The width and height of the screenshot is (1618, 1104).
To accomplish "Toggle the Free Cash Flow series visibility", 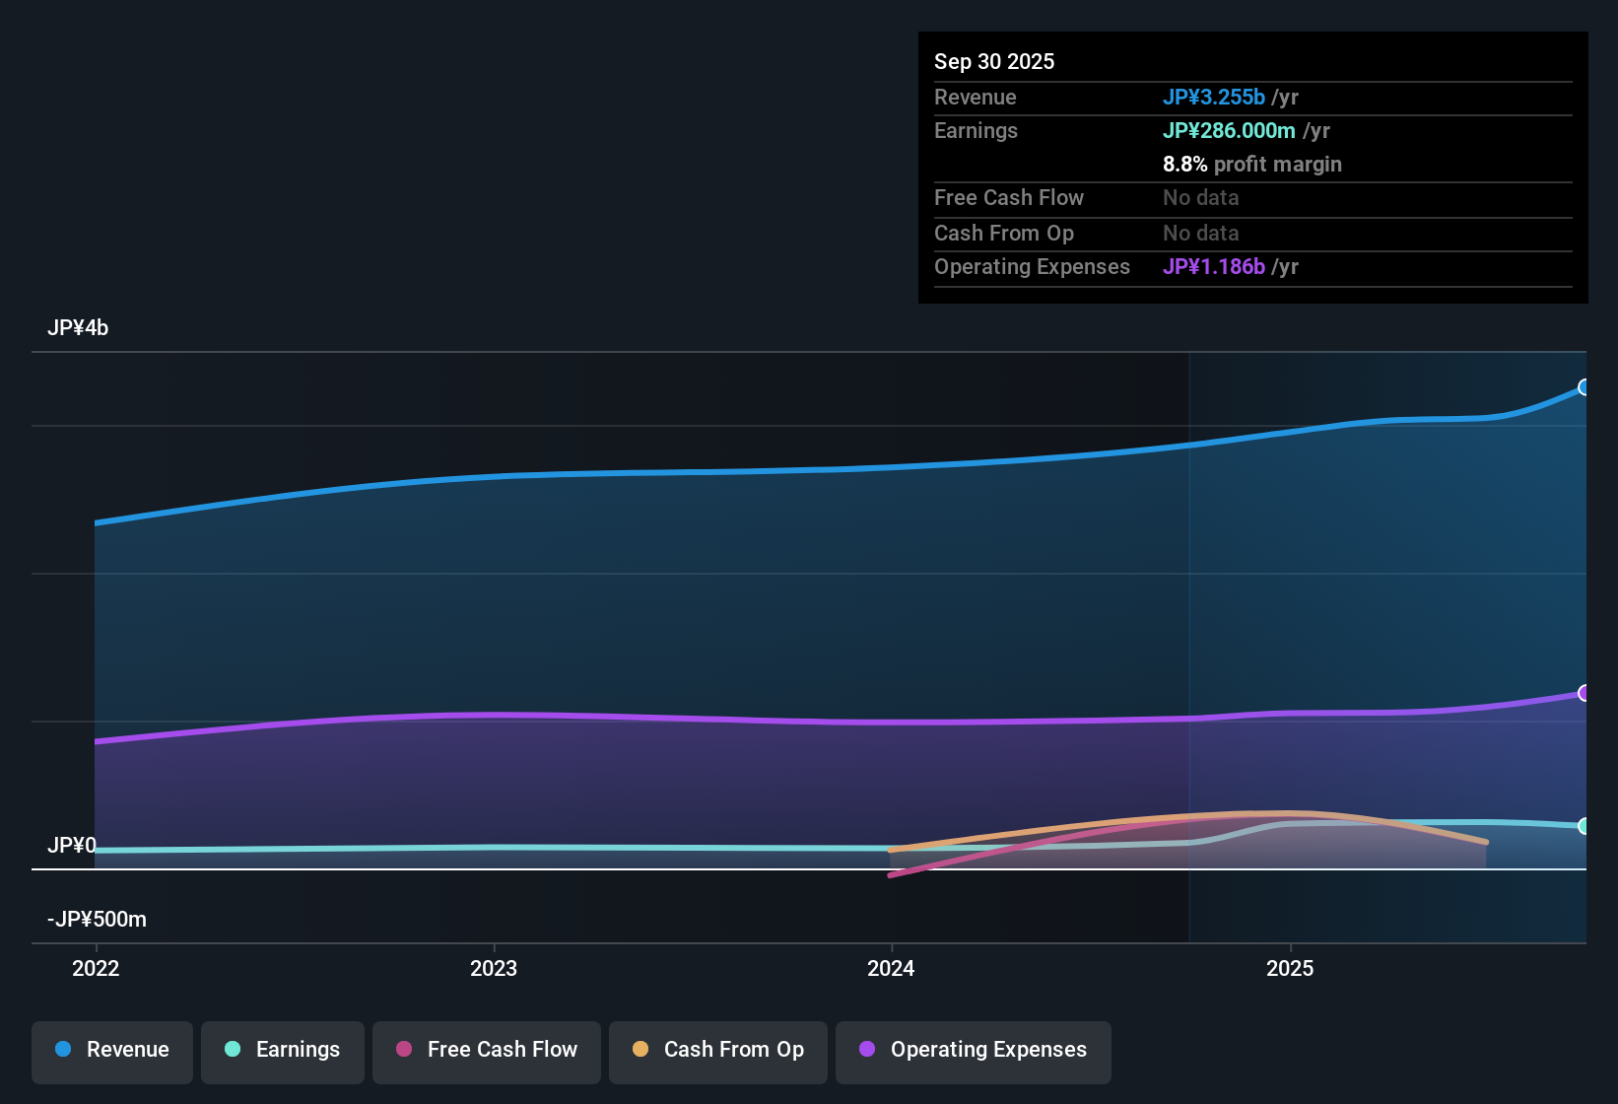I will (486, 1050).
